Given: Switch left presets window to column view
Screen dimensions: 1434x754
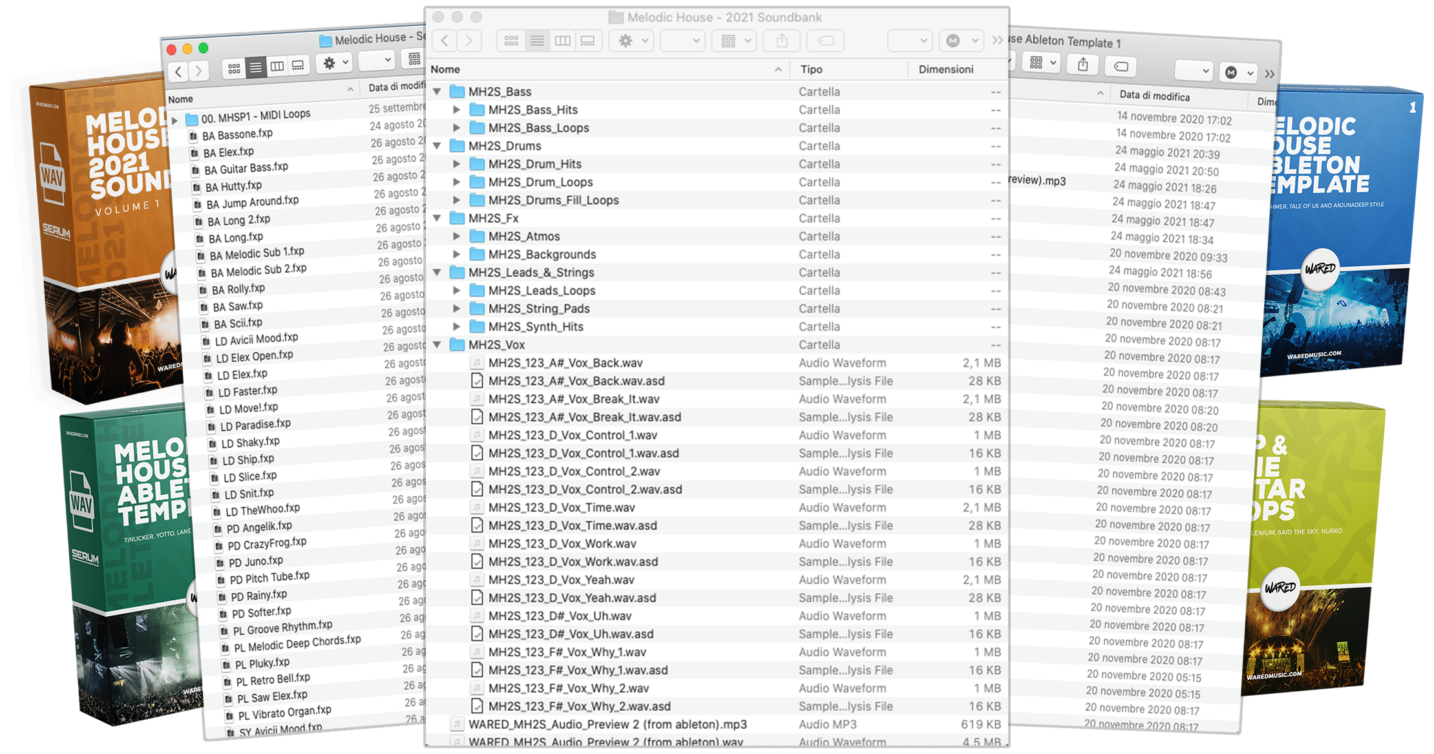Looking at the screenshot, I should click(277, 66).
